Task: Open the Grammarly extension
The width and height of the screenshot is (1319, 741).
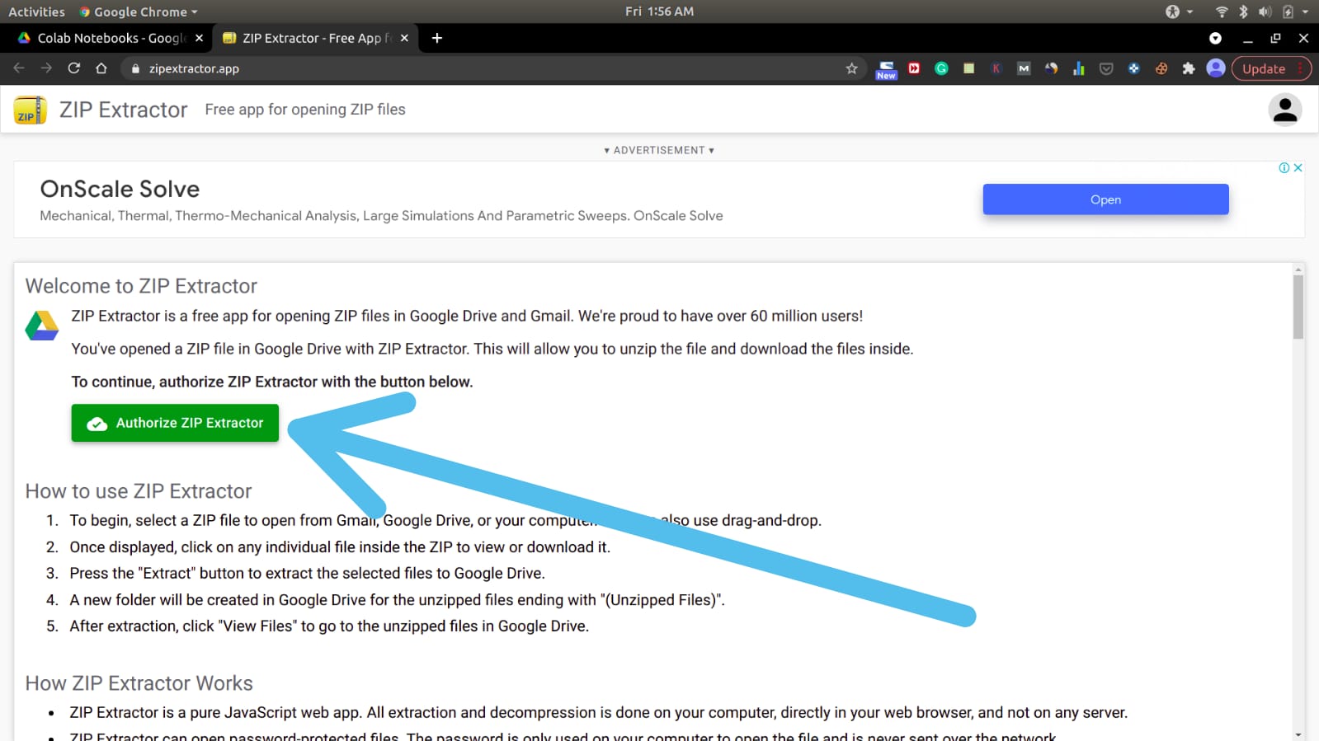Action: point(941,68)
